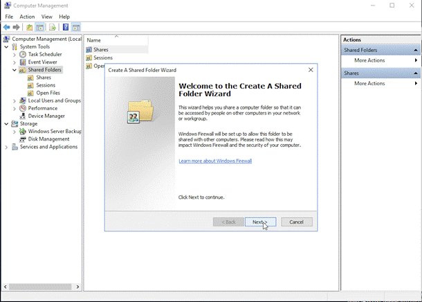Collapse the Storage tree node
This screenshot has height=302, width=422.
6,124
